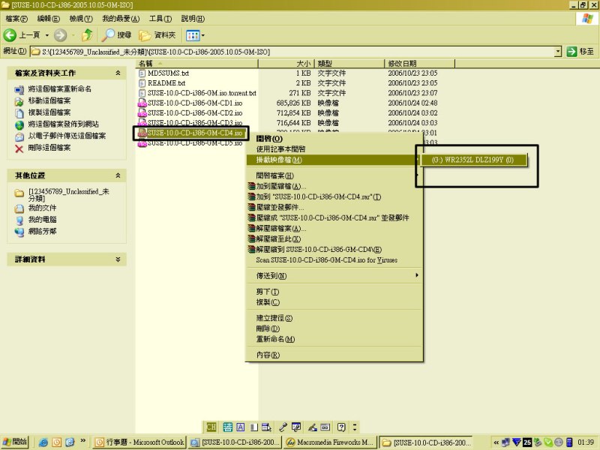Choose 使用記事本開啟 in context menu
The image size is (600, 450).
[x=334, y=149]
